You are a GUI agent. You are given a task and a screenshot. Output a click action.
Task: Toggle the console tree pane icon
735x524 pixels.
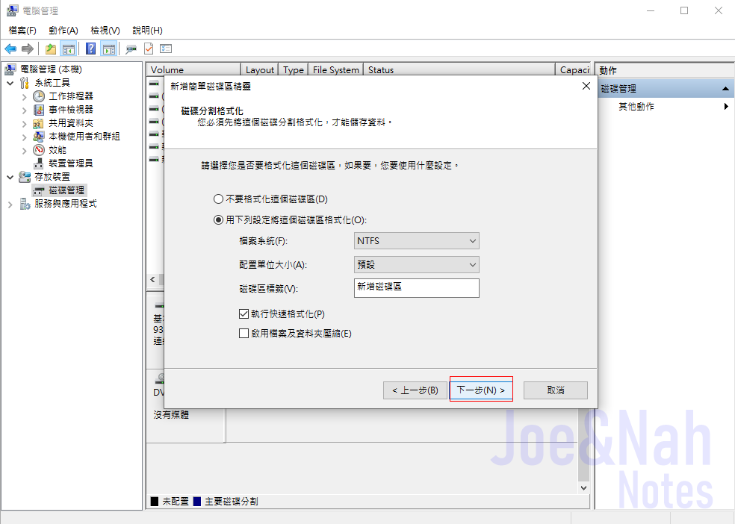click(x=68, y=48)
